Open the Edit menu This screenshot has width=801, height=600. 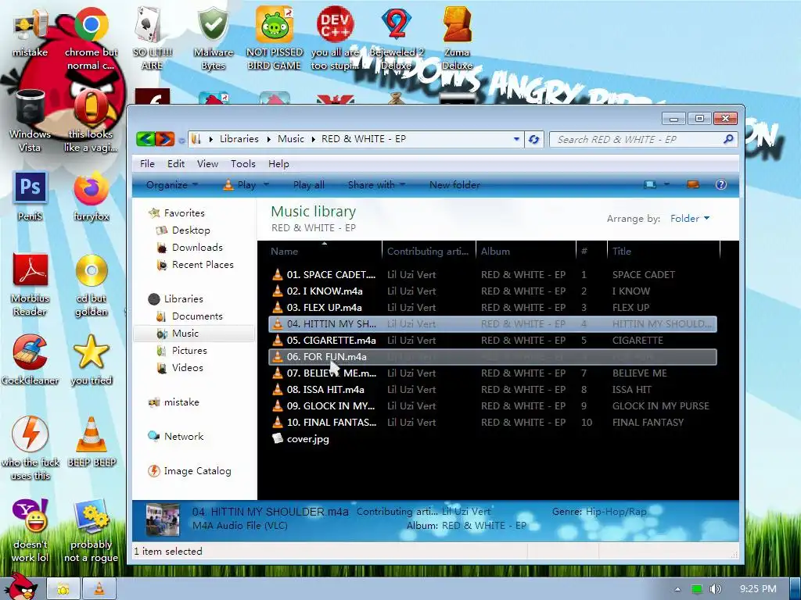click(x=176, y=164)
